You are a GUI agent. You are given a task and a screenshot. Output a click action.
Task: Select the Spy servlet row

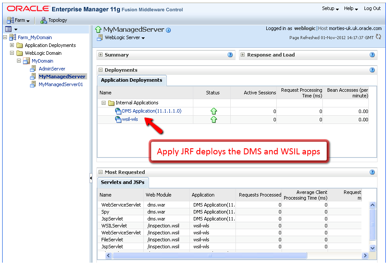[x=229, y=212]
